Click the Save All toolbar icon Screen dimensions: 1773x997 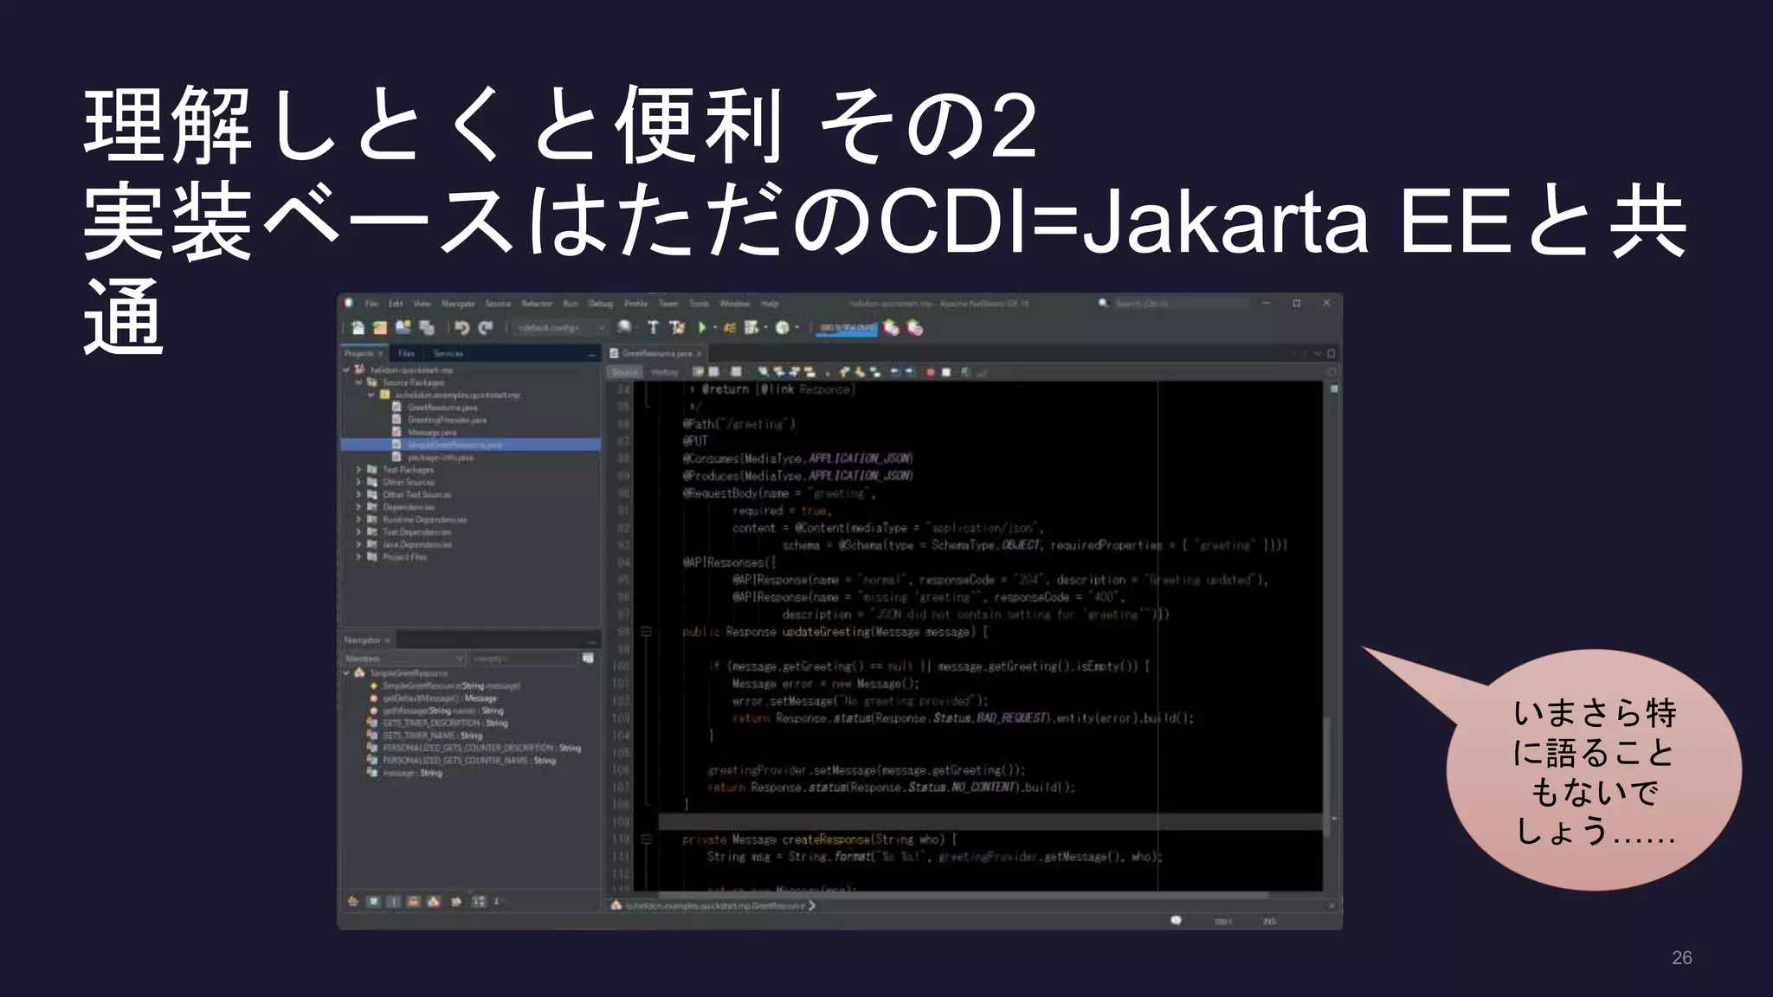pyautogui.click(x=426, y=328)
